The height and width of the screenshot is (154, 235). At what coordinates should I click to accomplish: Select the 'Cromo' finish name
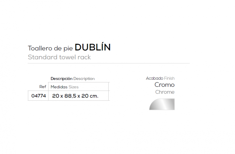[x=164, y=85]
